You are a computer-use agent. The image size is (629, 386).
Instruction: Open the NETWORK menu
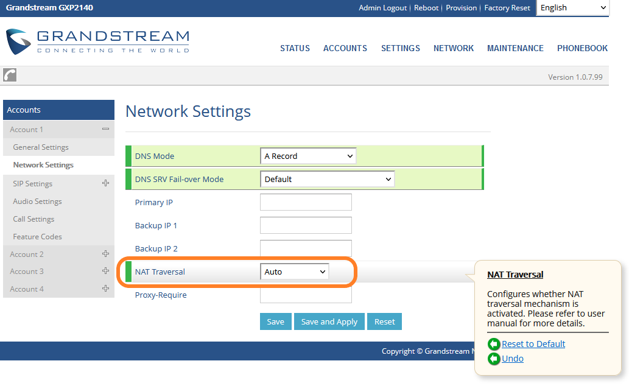[x=453, y=48]
